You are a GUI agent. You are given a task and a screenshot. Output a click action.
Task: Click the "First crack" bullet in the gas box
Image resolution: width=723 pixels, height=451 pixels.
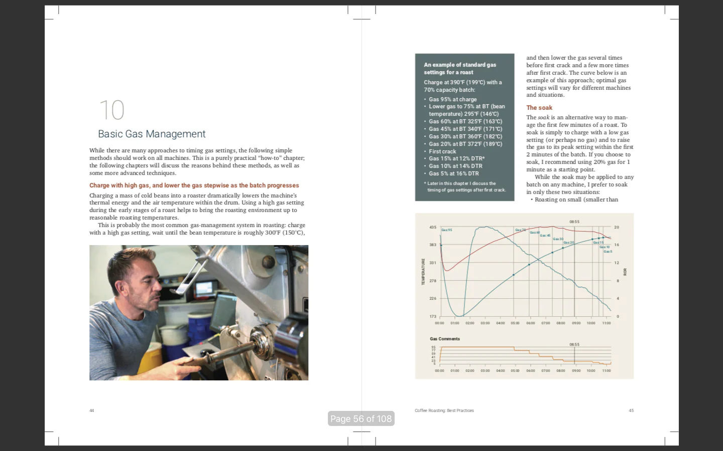(442, 151)
